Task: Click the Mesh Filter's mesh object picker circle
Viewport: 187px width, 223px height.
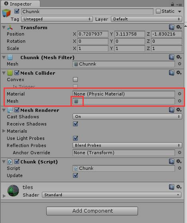Action: tap(179, 64)
